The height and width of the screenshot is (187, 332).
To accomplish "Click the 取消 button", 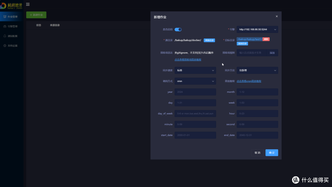I will tap(258, 153).
